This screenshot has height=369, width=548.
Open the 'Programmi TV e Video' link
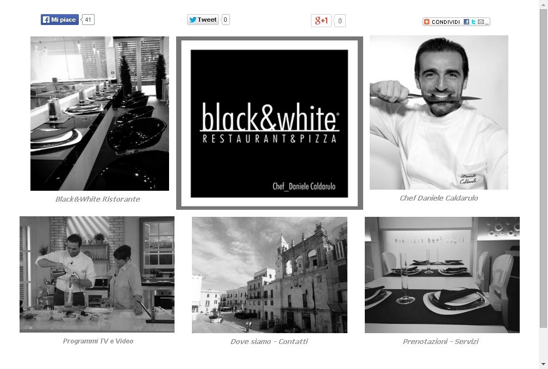tap(98, 341)
